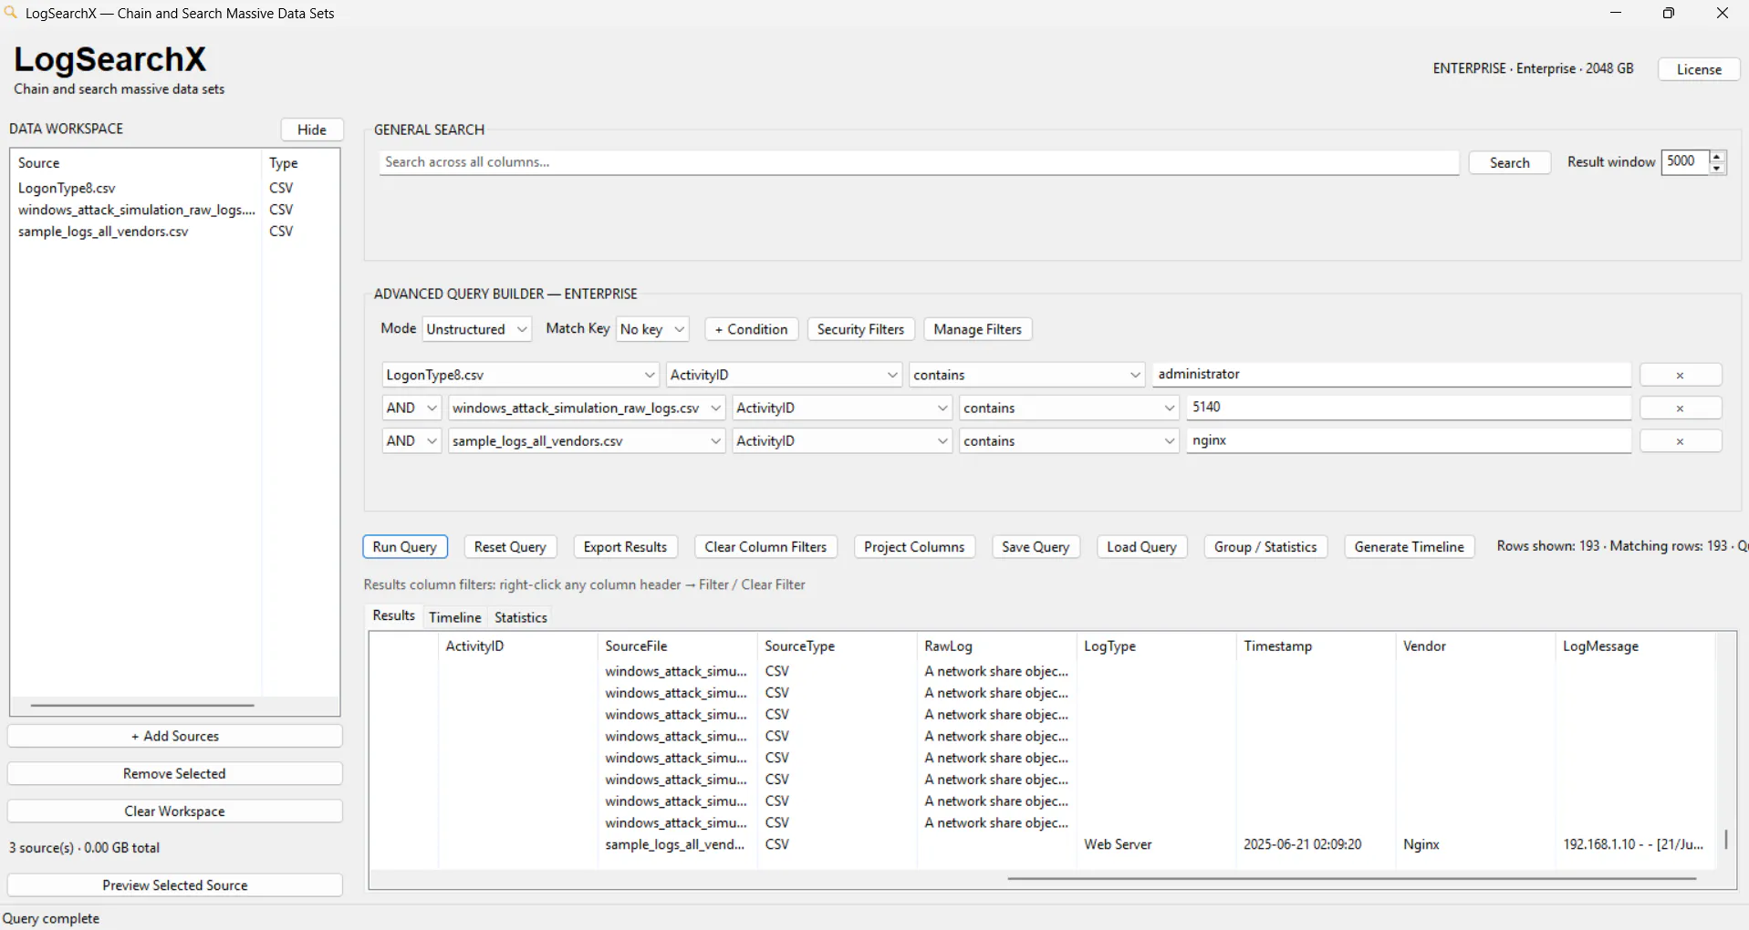Open Project Columns

point(914,547)
